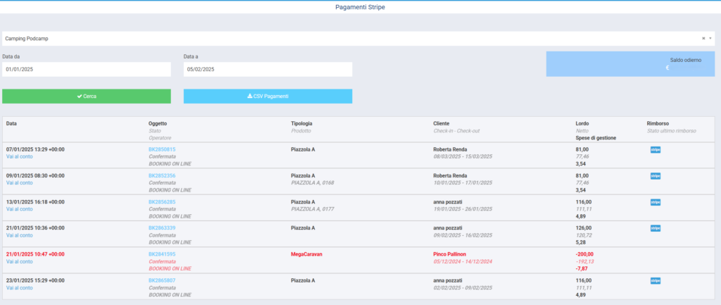Follow 'Vai al conto' for 13/01/2025 payment
The height and width of the screenshot is (305, 721).
pyautogui.click(x=20, y=209)
